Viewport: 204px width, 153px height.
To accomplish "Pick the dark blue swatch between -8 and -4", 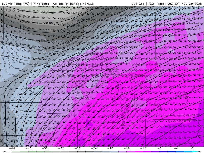I will (x=172, y=152).
